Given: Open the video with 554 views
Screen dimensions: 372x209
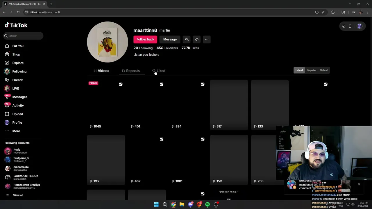Looking at the screenshot, I should [188, 105].
